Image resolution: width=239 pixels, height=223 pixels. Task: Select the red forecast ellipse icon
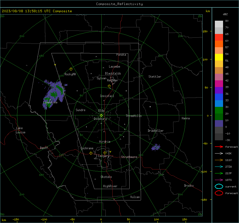tap(219, 193)
